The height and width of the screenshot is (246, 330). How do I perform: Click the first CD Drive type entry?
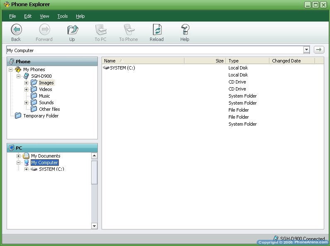pyautogui.click(x=237, y=82)
